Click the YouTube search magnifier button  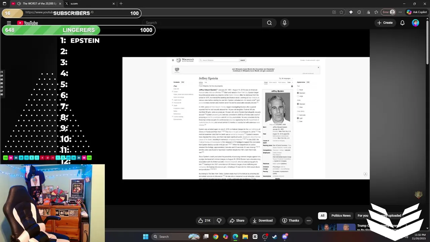[x=269, y=23]
